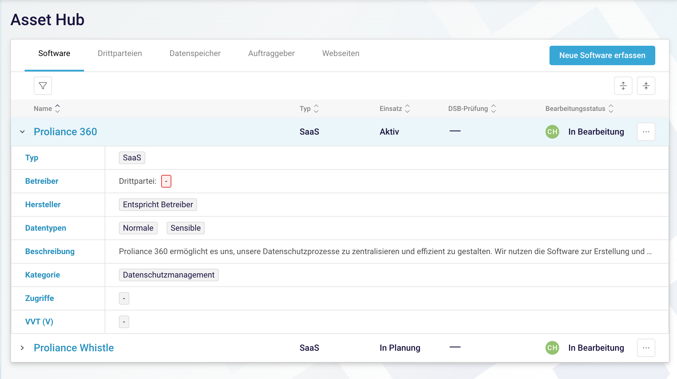Open three-dot menu for Proliance Whistle
The image size is (677, 379).
point(646,348)
